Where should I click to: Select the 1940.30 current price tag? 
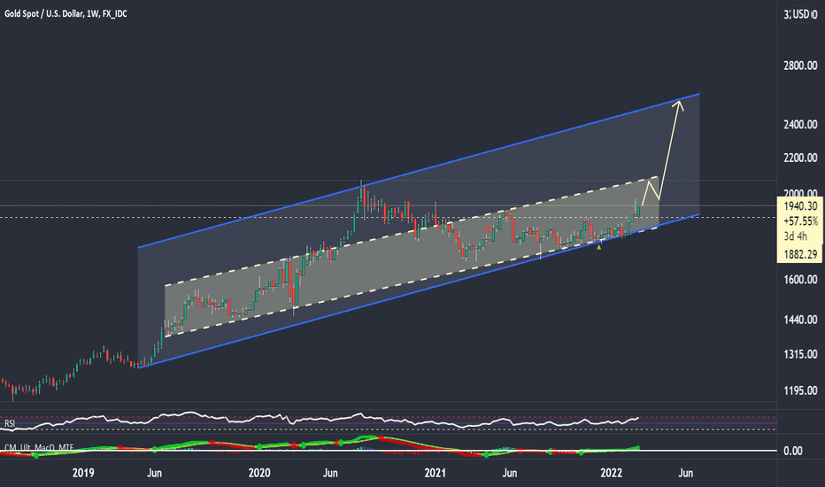(x=800, y=206)
